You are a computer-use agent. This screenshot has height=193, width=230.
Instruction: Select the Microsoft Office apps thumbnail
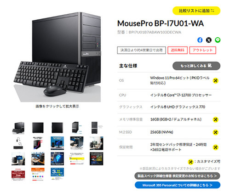[x=38, y=174]
